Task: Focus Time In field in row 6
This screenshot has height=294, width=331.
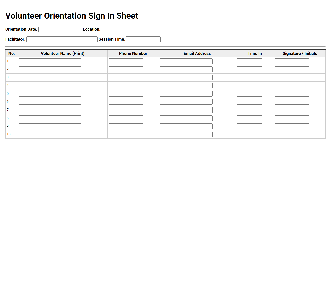Action: coord(249,102)
